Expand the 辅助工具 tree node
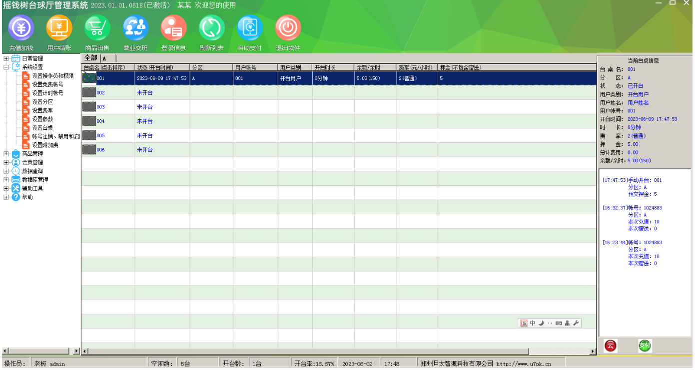 pyautogui.click(x=6, y=188)
